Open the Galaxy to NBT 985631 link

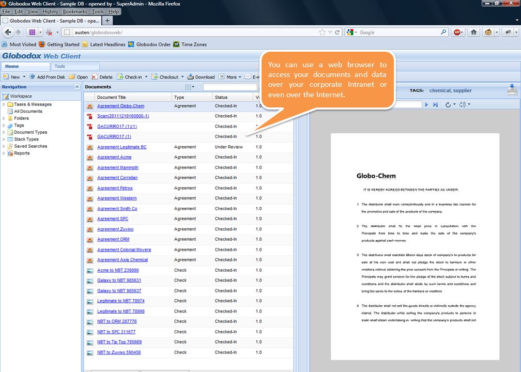(119, 281)
